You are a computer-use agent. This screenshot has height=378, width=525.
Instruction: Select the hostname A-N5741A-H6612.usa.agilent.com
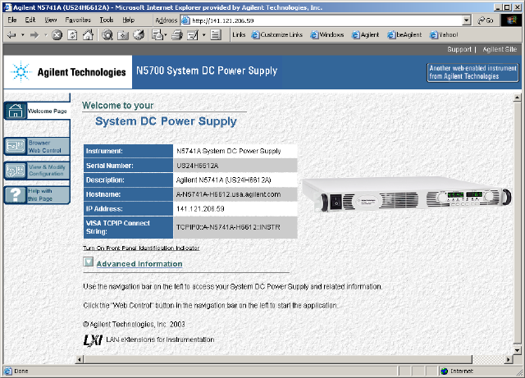228,194
